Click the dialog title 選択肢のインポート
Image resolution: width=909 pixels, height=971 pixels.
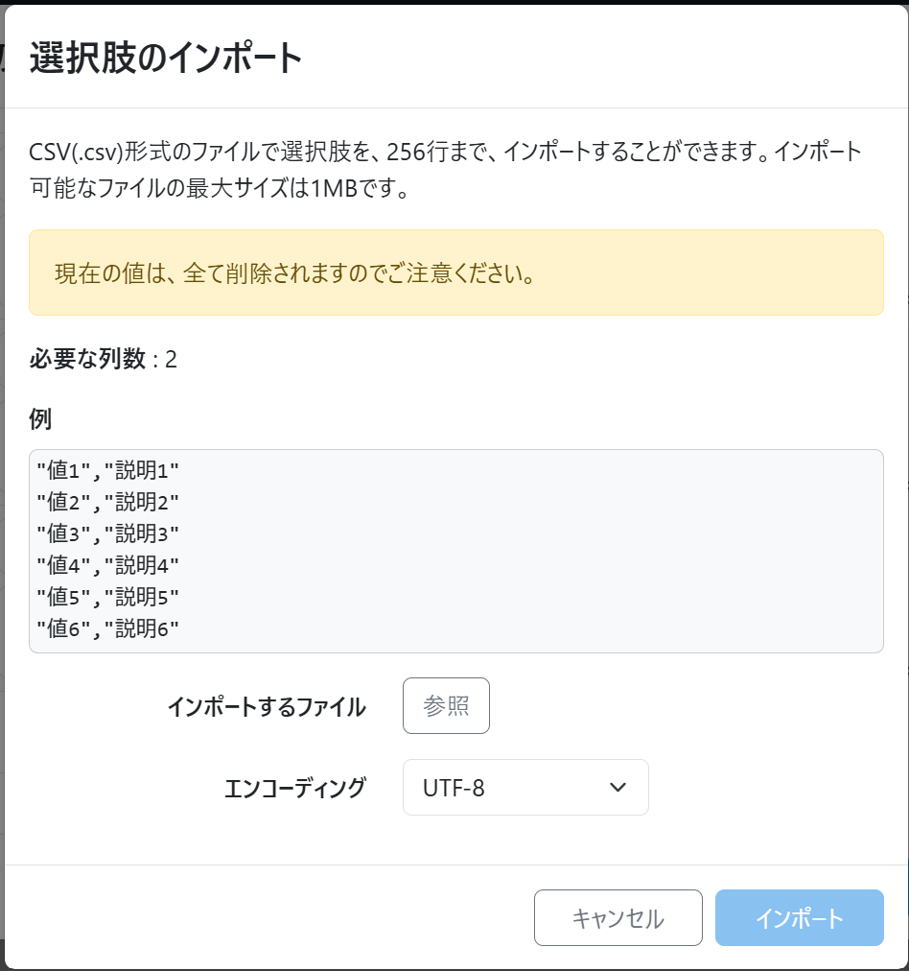[166, 59]
